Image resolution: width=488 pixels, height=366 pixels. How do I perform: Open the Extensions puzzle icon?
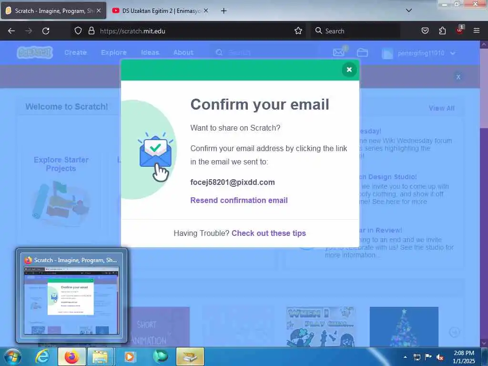(x=442, y=31)
